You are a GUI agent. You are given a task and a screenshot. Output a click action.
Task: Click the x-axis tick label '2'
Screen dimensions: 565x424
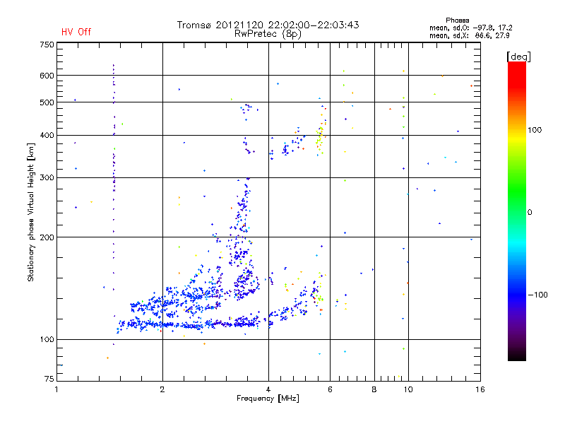coord(162,389)
